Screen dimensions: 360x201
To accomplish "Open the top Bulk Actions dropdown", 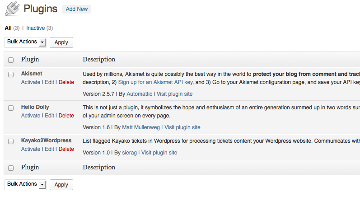I will tap(25, 42).
